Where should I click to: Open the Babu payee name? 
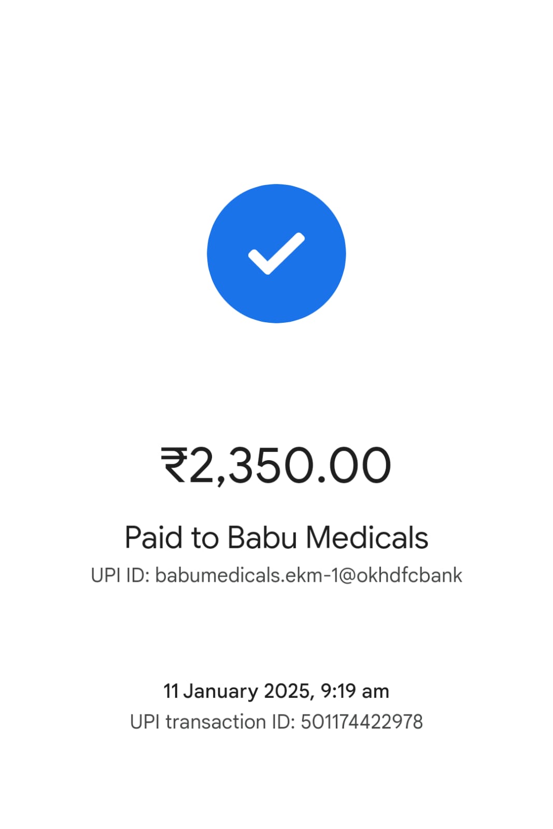(262, 537)
